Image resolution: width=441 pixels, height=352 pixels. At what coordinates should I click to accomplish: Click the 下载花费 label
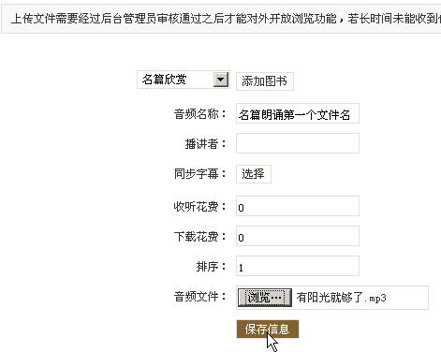coord(199,237)
